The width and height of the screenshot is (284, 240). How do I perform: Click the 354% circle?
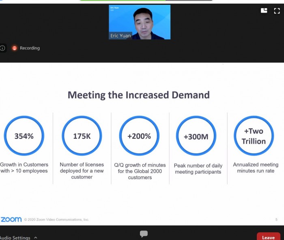click(24, 136)
